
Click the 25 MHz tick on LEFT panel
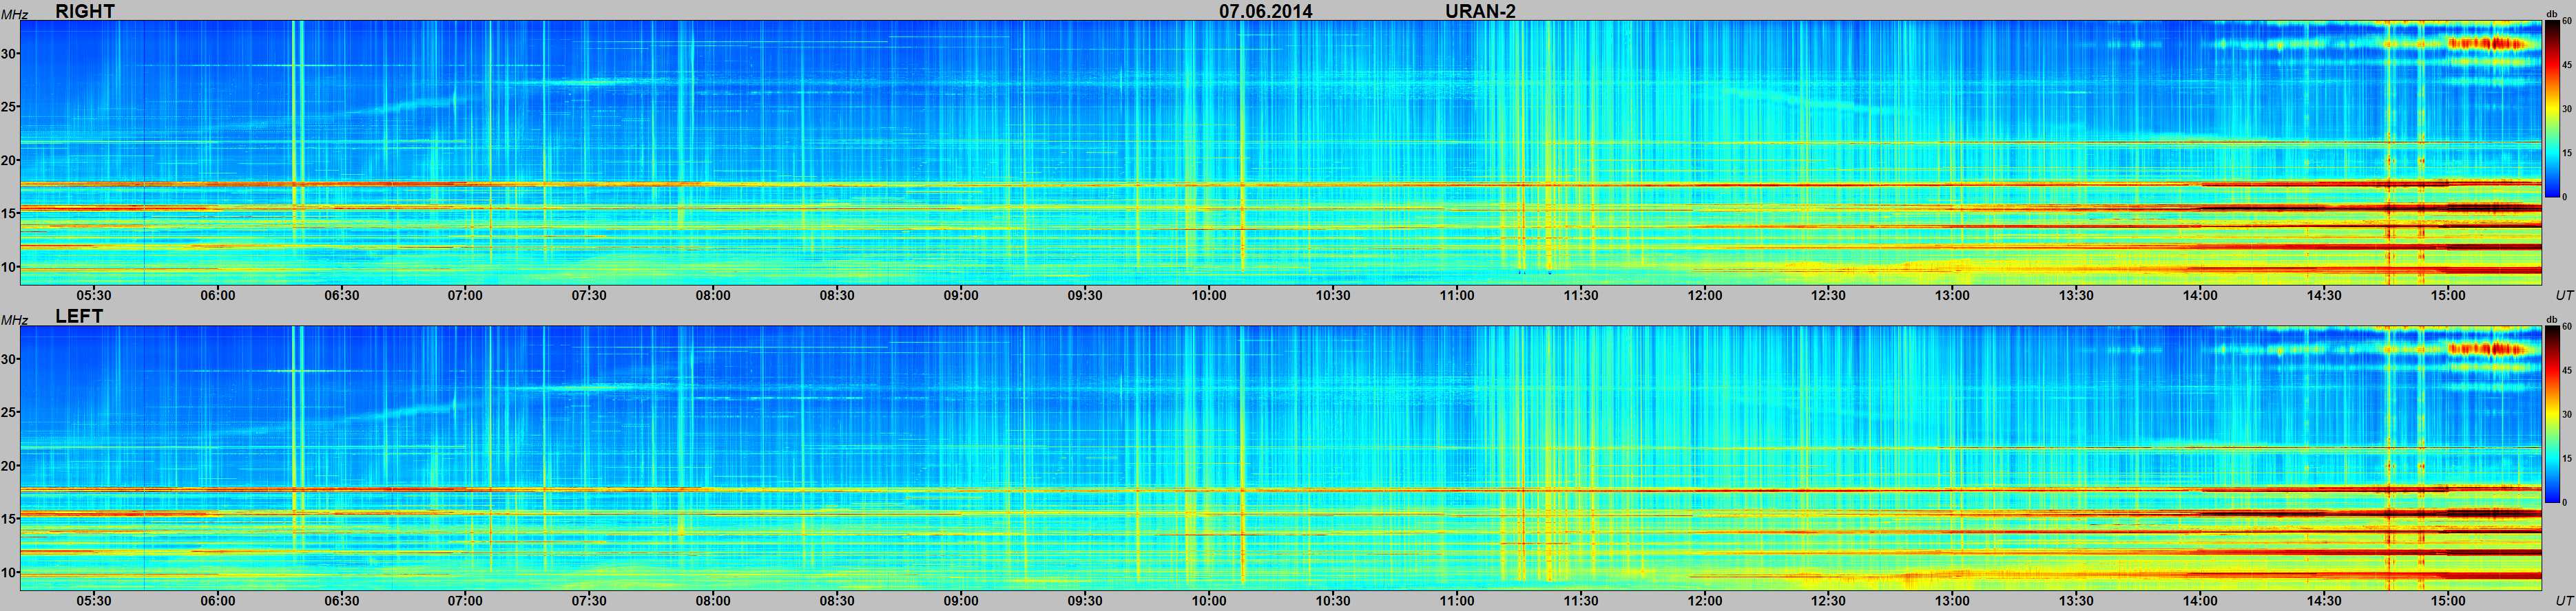[10, 412]
